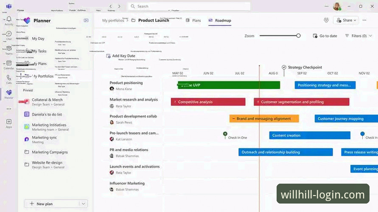Screen dimensions: 378x212
Task: Open Marketing sync meeting icon
Action: click(27, 139)
